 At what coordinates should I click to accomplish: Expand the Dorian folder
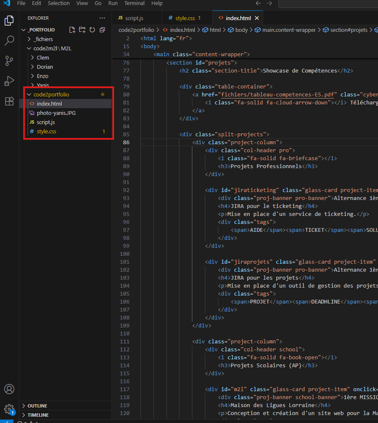32,67
